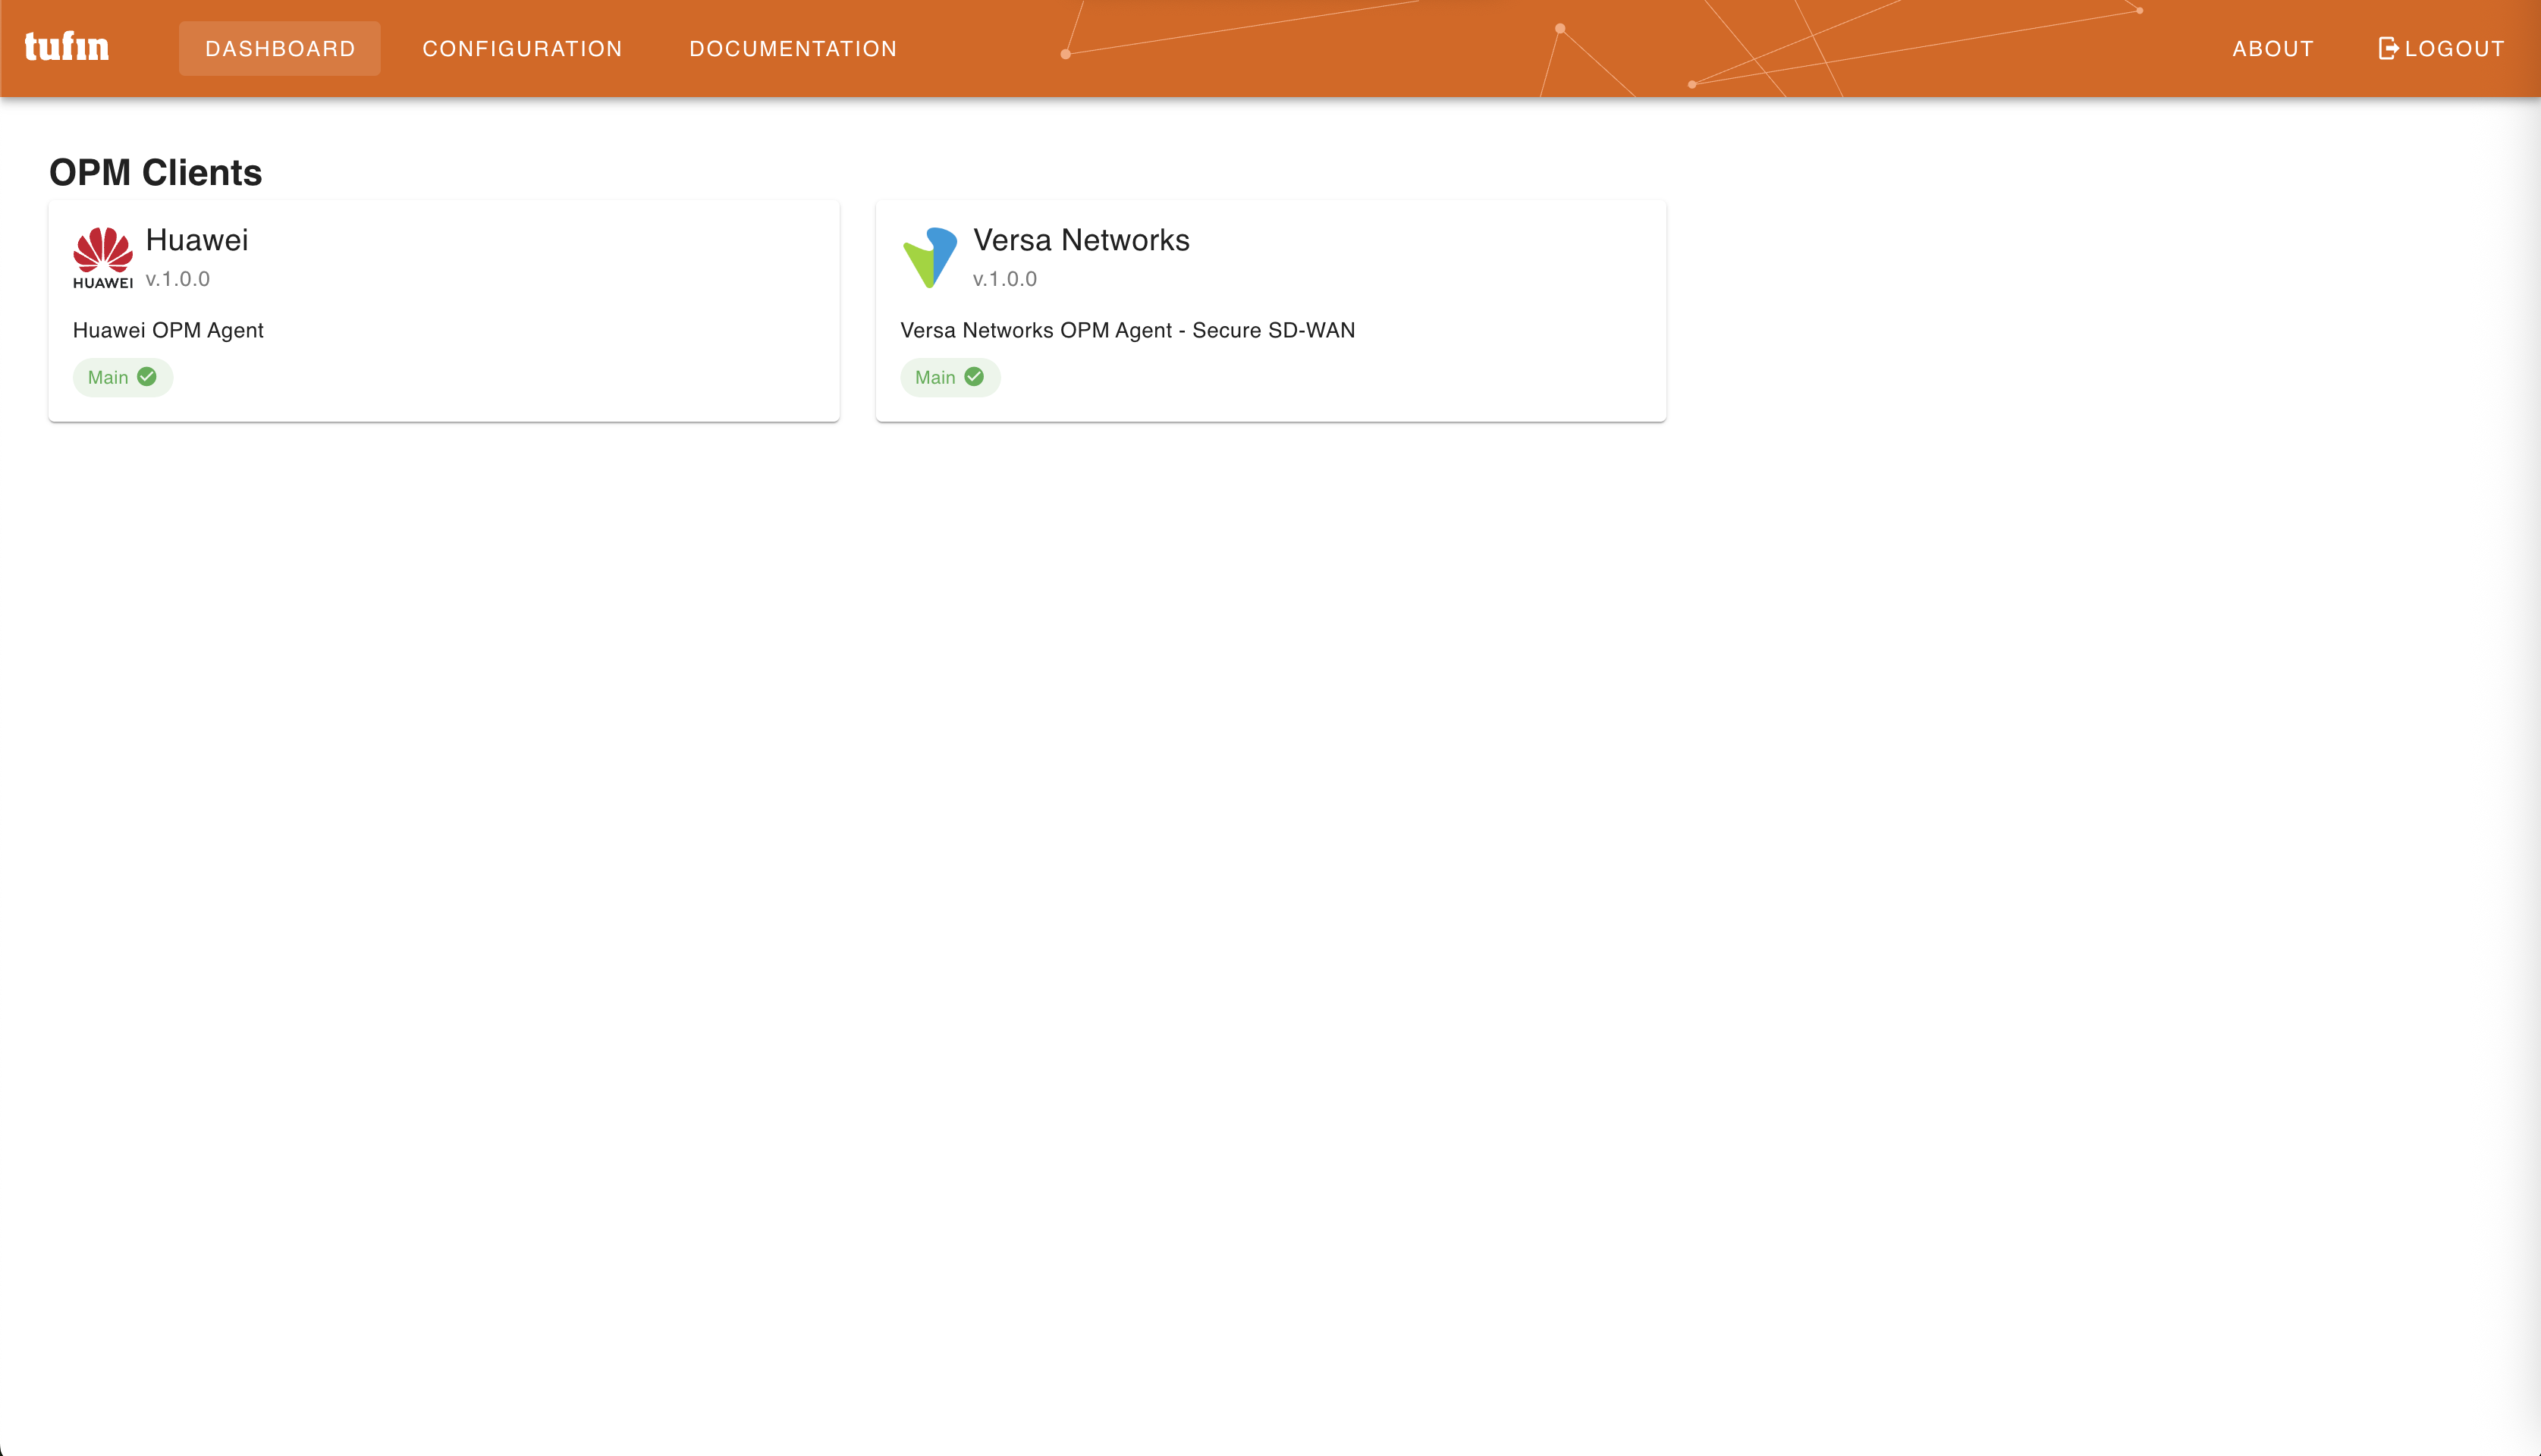The height and width of the screenshot is (1456, 2541).
Task: Click the Huawei version v.1.0.0 label
Action: coord(178,279)
